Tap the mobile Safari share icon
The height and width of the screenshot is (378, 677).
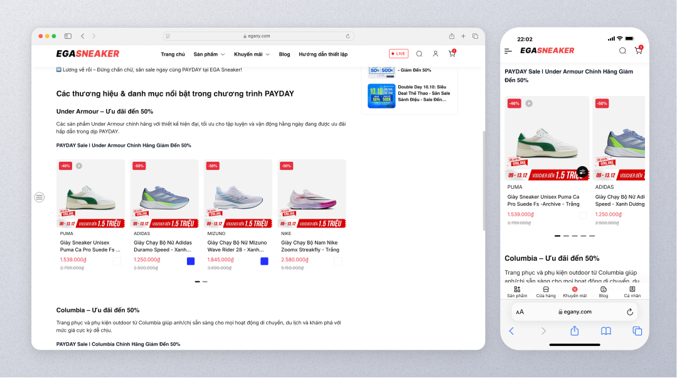point(574,331)
